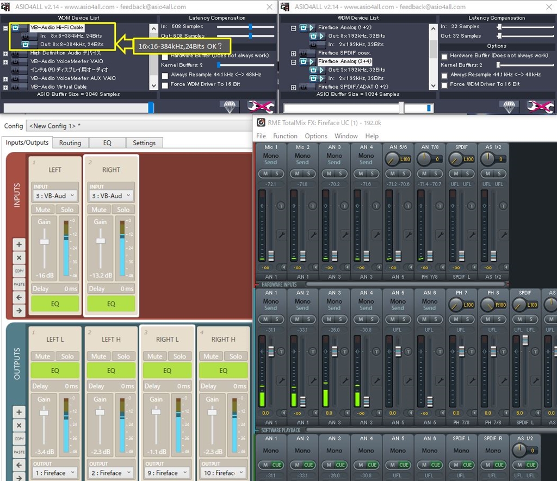Enable Always Resample 44.1kHz checkbox in left panel
The width and height of the screenshot is (557, 481).
point(165,75)
